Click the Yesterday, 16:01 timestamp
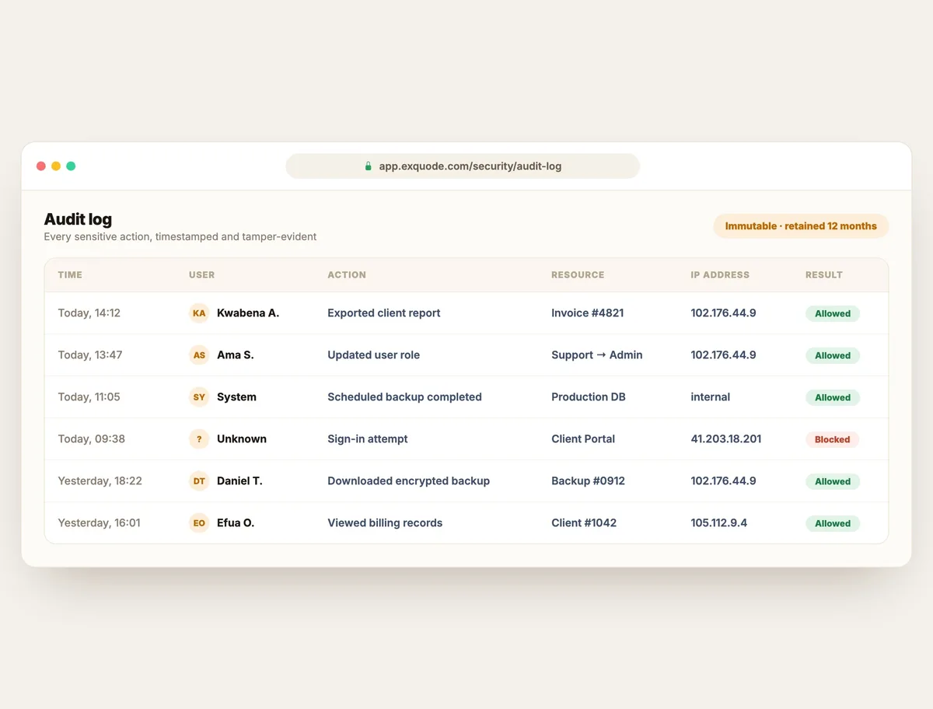Viewport: 933px width, 709px height. coord(100,523)
